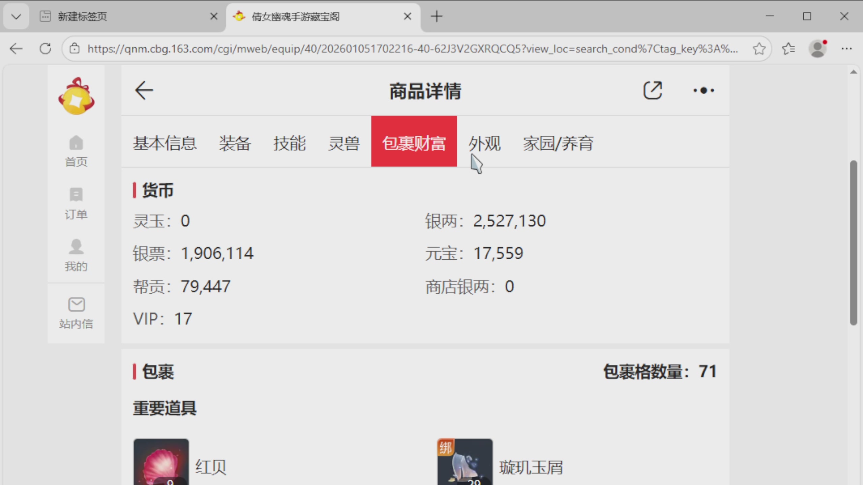The height and width of the screenshot is (485, 863).
Task: Open browser settings menu via three dots
Action: click(847, 49)
